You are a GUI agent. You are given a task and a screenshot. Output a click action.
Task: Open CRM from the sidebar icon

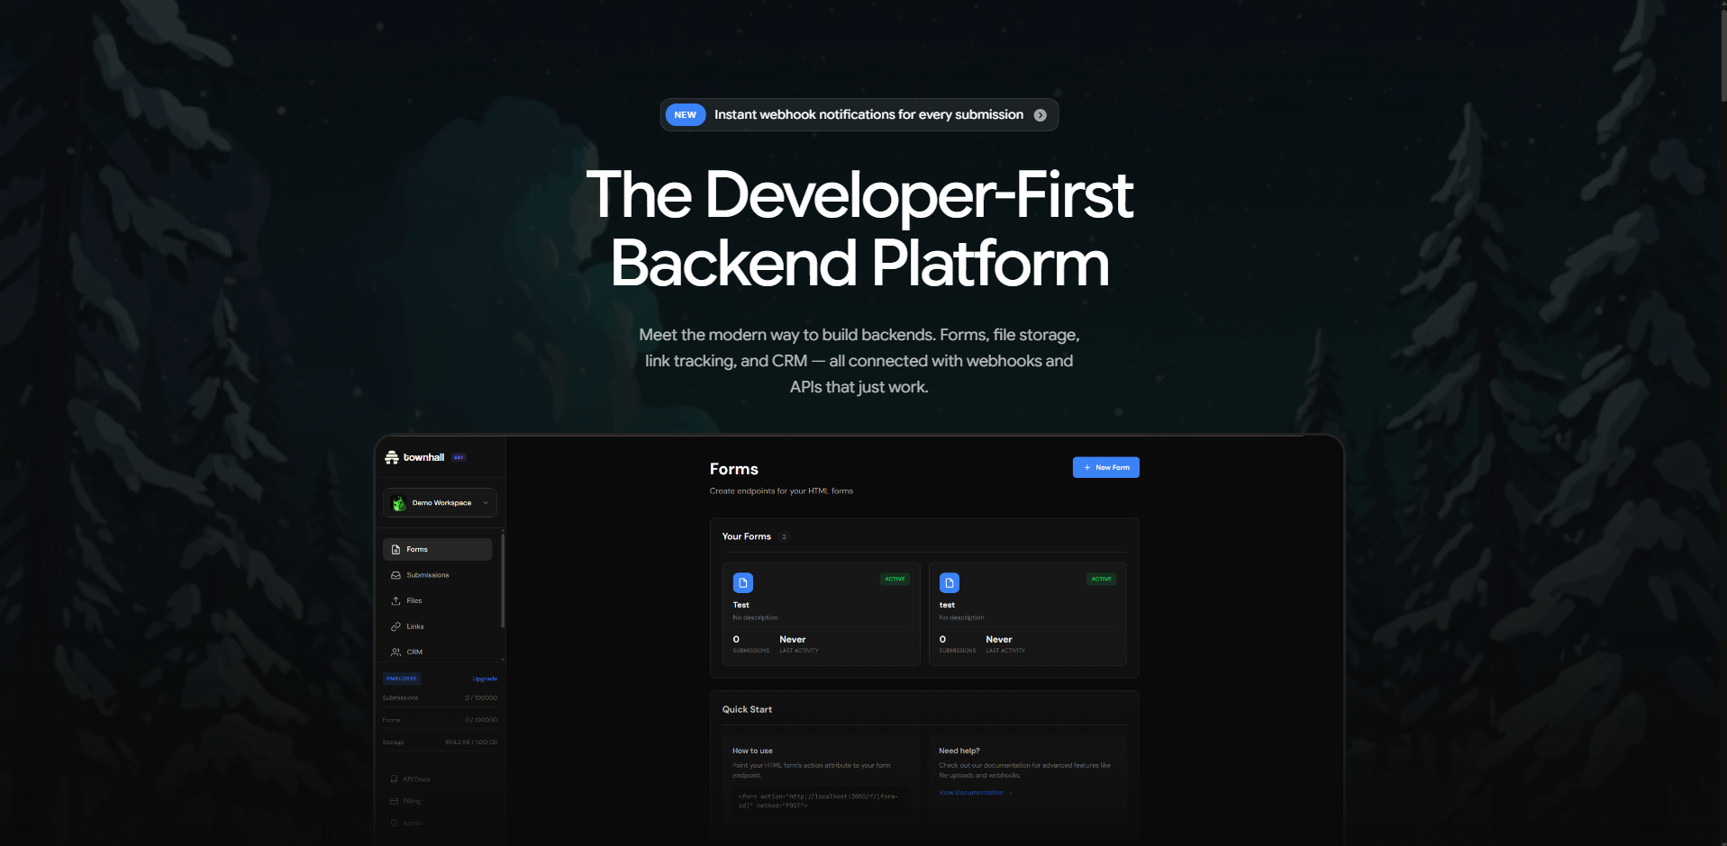pos(396,652)
